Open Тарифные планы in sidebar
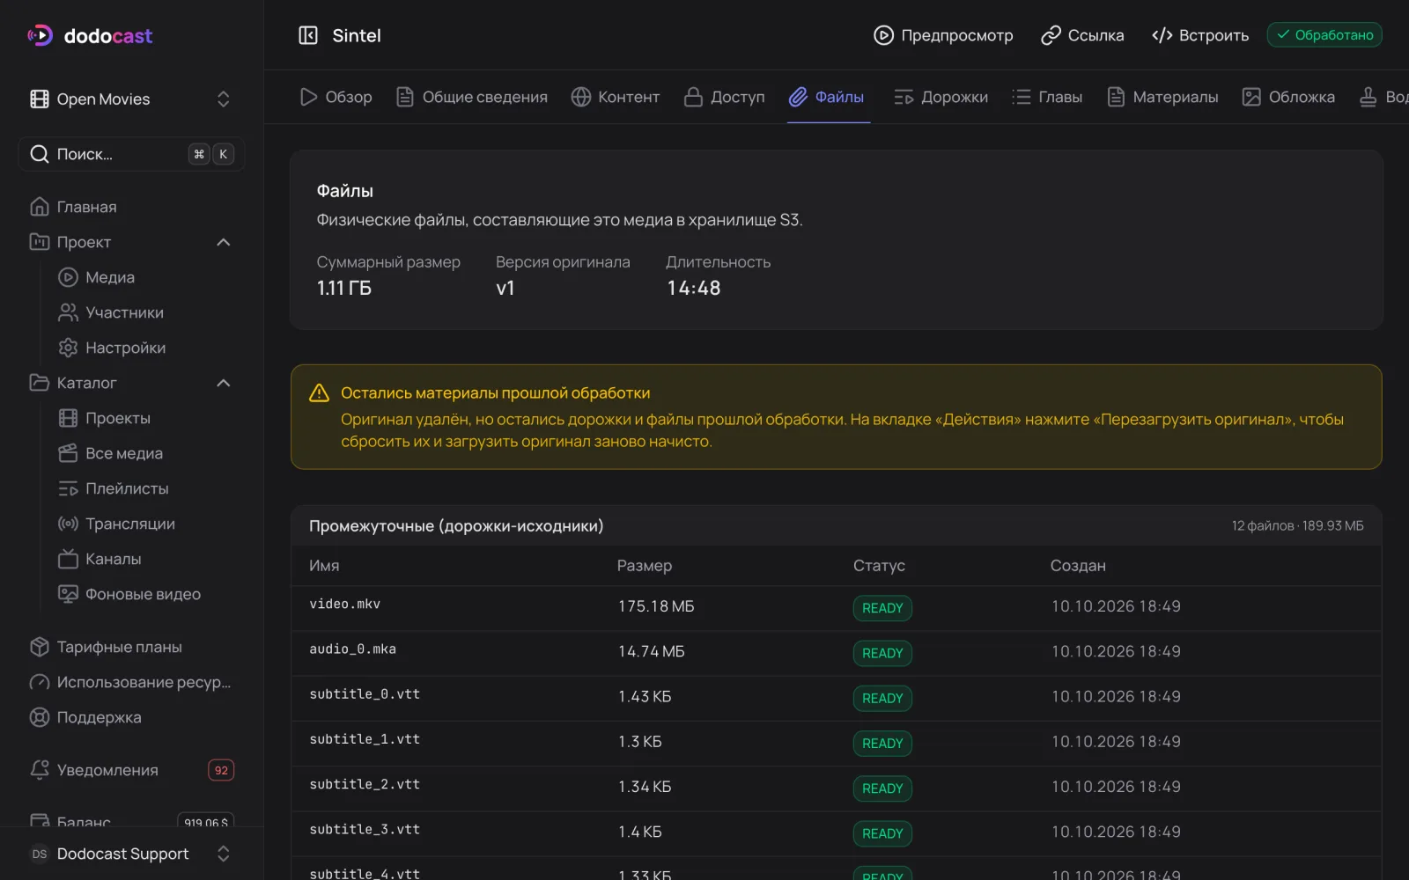This screenshot has height=880, width=1409. coord(131,647)
